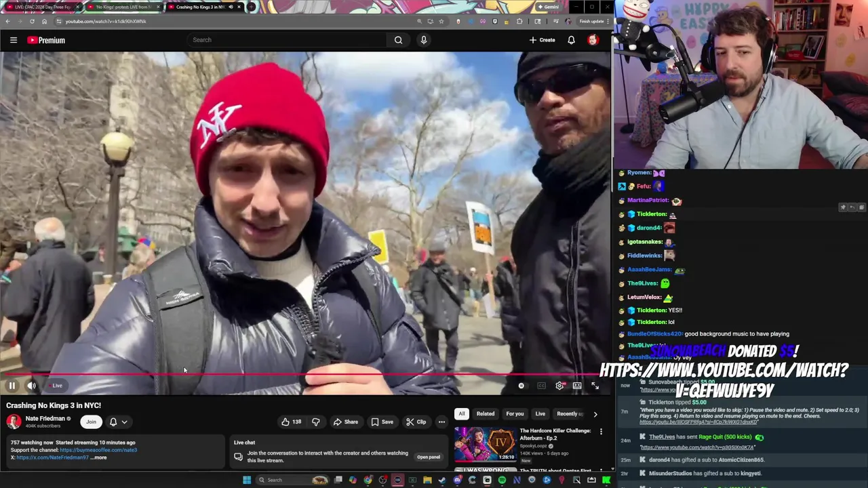Select the All filter chip
868x488 pixels.
pyautogui.click(x=462, y=413)
